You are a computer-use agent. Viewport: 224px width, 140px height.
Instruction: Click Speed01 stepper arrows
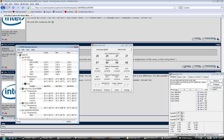181,113
